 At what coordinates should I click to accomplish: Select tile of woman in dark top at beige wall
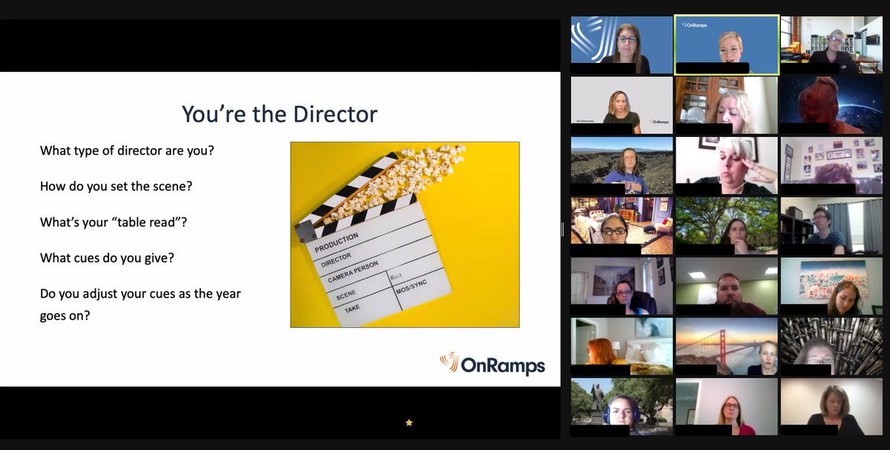click(x=831, y=406)
